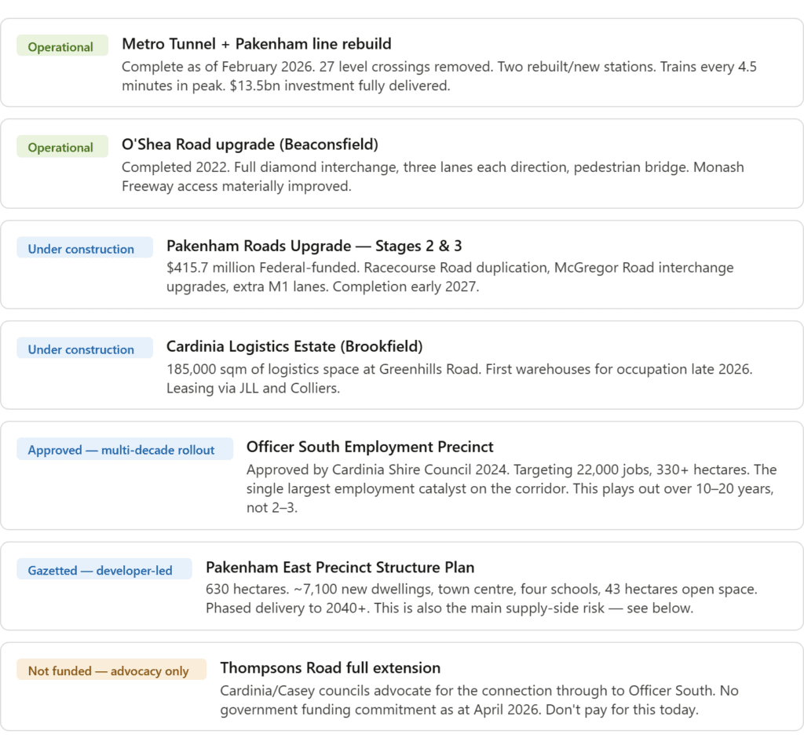
Task: Click the Operational badge beside O'Shea Road upgrade
Action: [60, 148]
